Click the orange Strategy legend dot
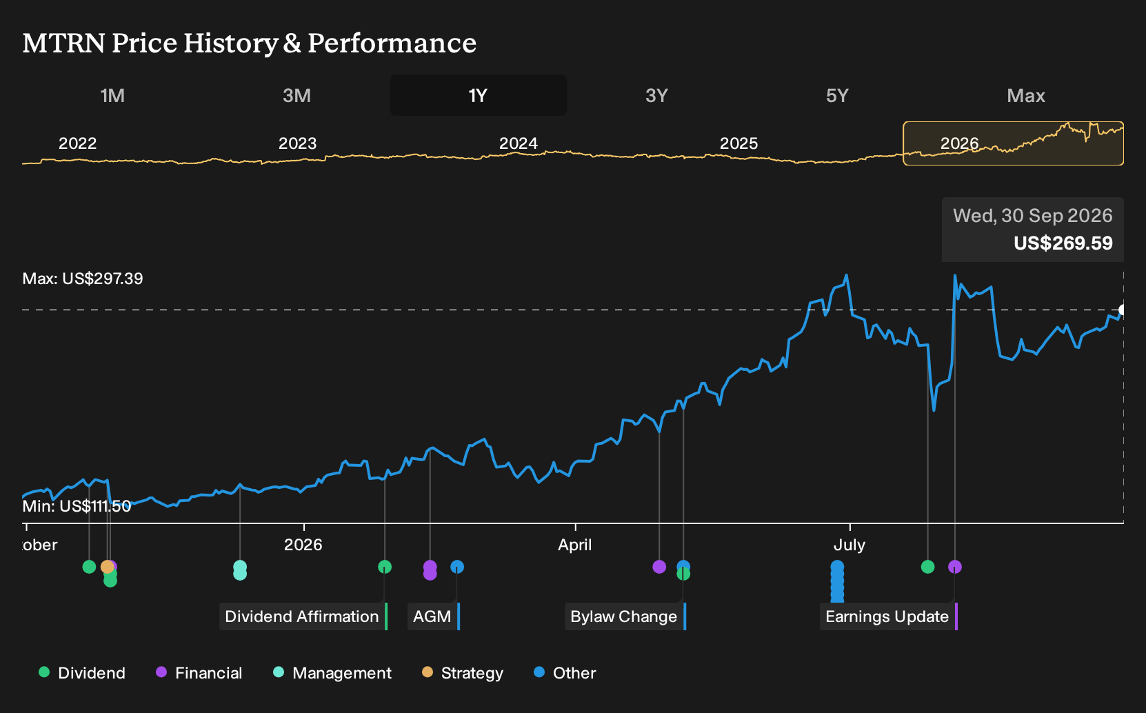 click(x=428, y=672)
